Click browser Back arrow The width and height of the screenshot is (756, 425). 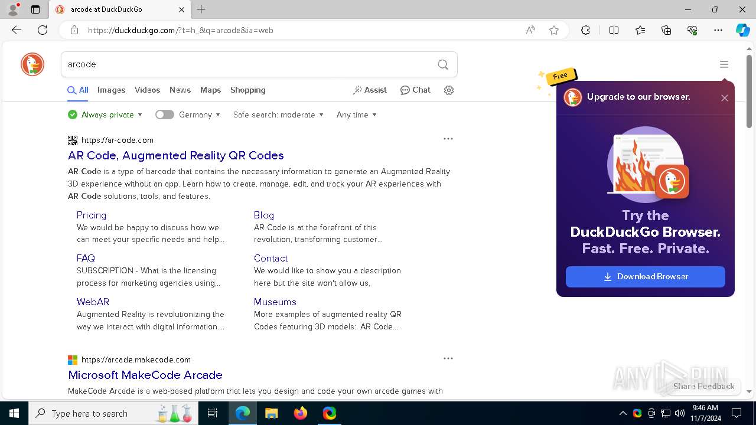17,30
